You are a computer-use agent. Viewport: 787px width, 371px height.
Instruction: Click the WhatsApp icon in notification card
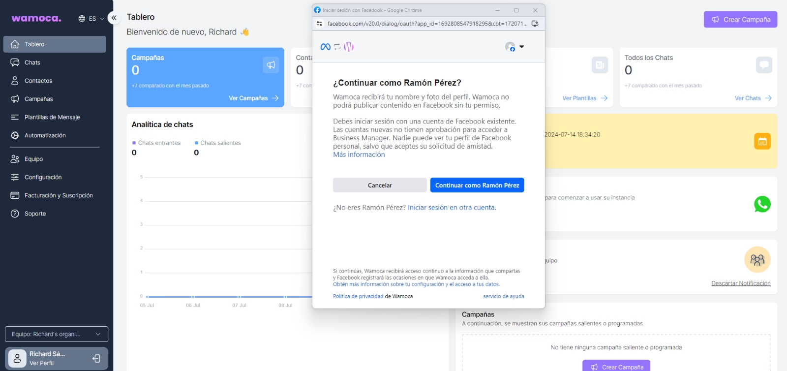(762, 204)
